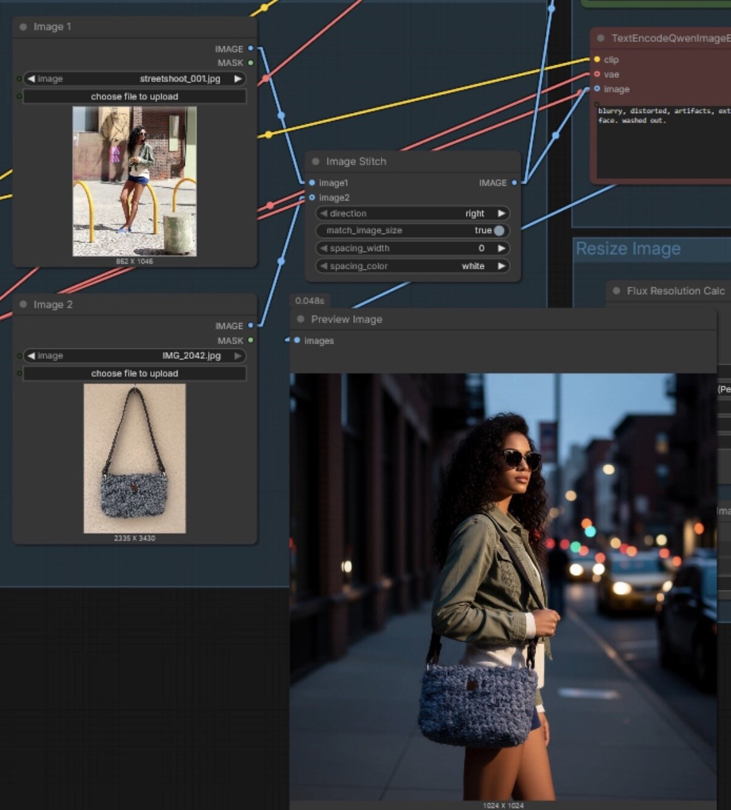
Task: Toggle match_image_size switch
Action: tap(499, 230)
